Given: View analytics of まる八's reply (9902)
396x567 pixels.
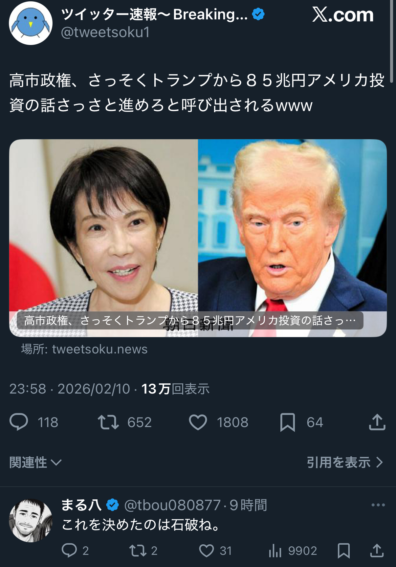Looking at the screenshot, I should [x=275, y=551].
